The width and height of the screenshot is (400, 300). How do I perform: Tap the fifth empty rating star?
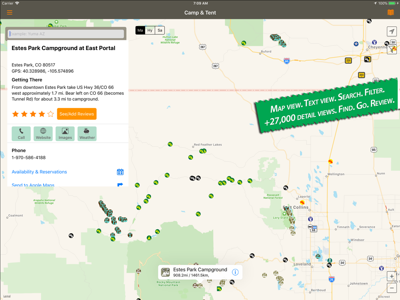coord(50,114)
